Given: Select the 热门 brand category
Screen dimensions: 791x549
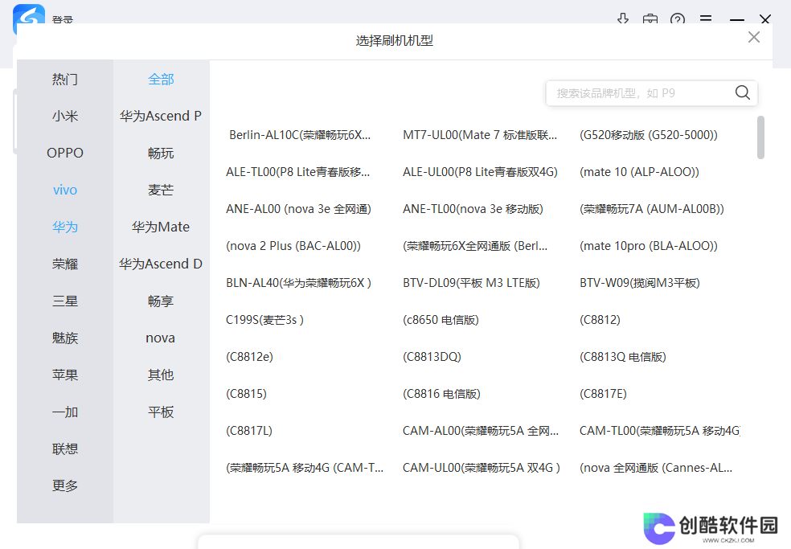Looking at the screenshot, I should (x=65, y=80).
